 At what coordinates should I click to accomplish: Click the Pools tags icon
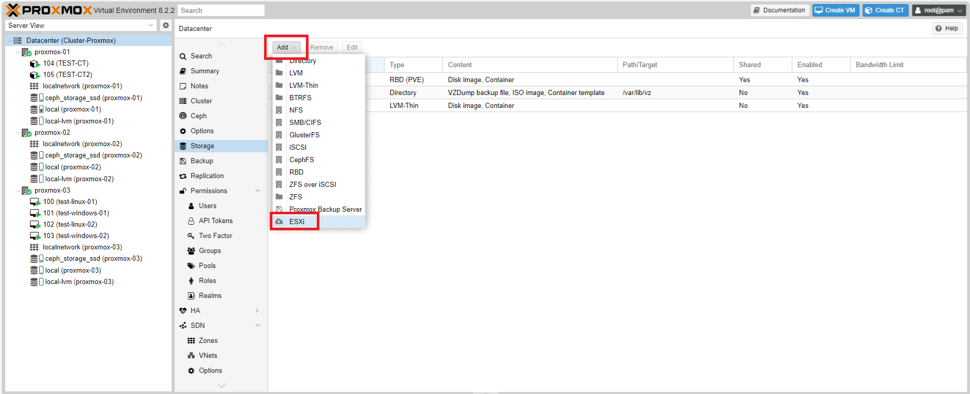pyautogui.click(x=191, y=266)
